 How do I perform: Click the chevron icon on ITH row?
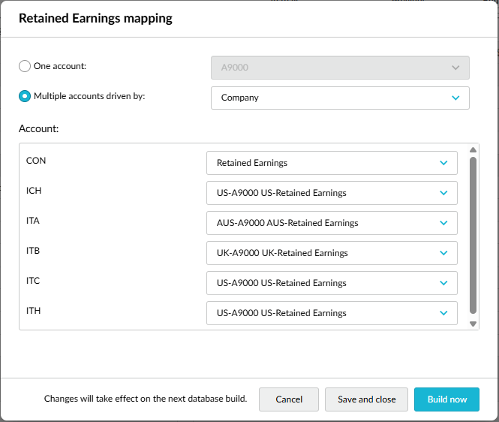443,313
